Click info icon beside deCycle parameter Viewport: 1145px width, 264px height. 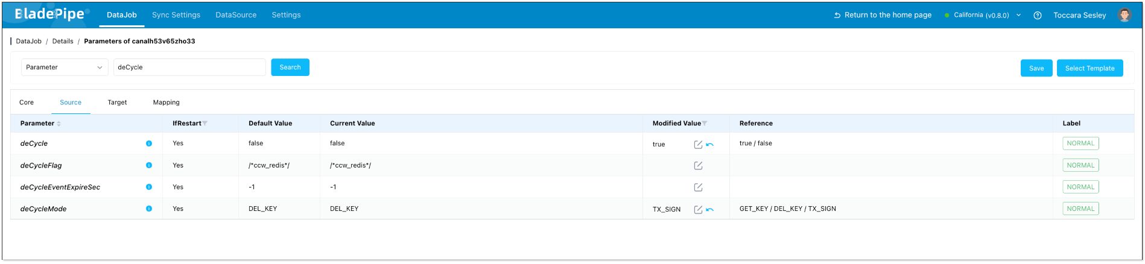(x=149, y=143)
